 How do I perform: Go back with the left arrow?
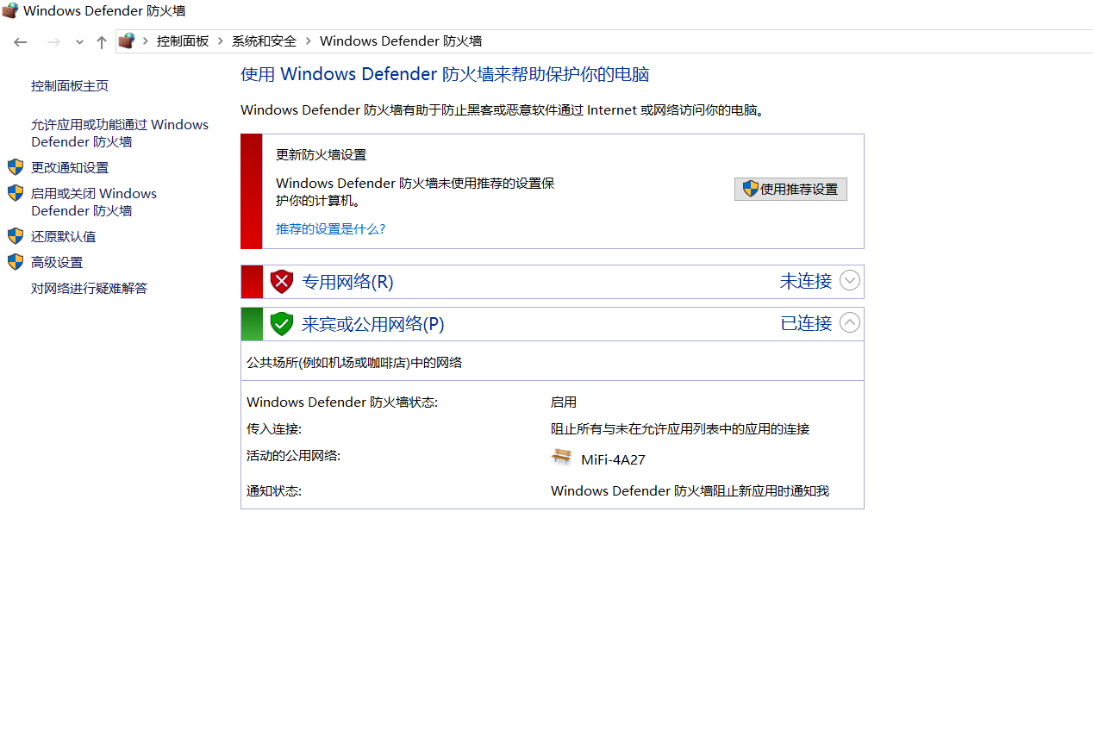(x=21, y=41)
